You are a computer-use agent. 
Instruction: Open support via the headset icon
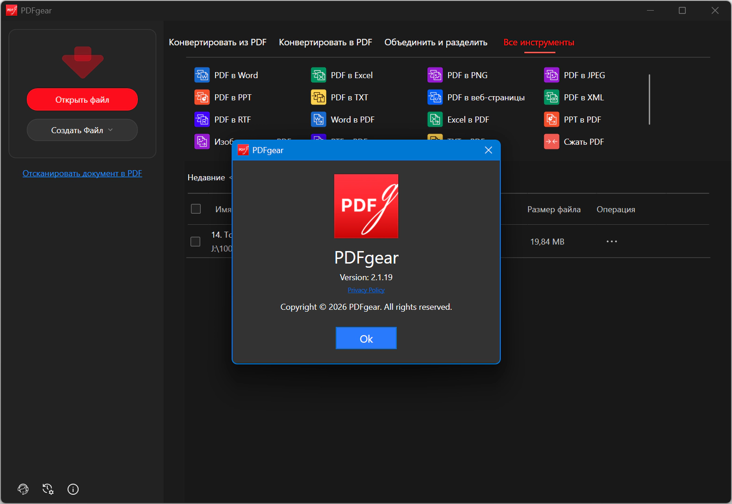23,489
